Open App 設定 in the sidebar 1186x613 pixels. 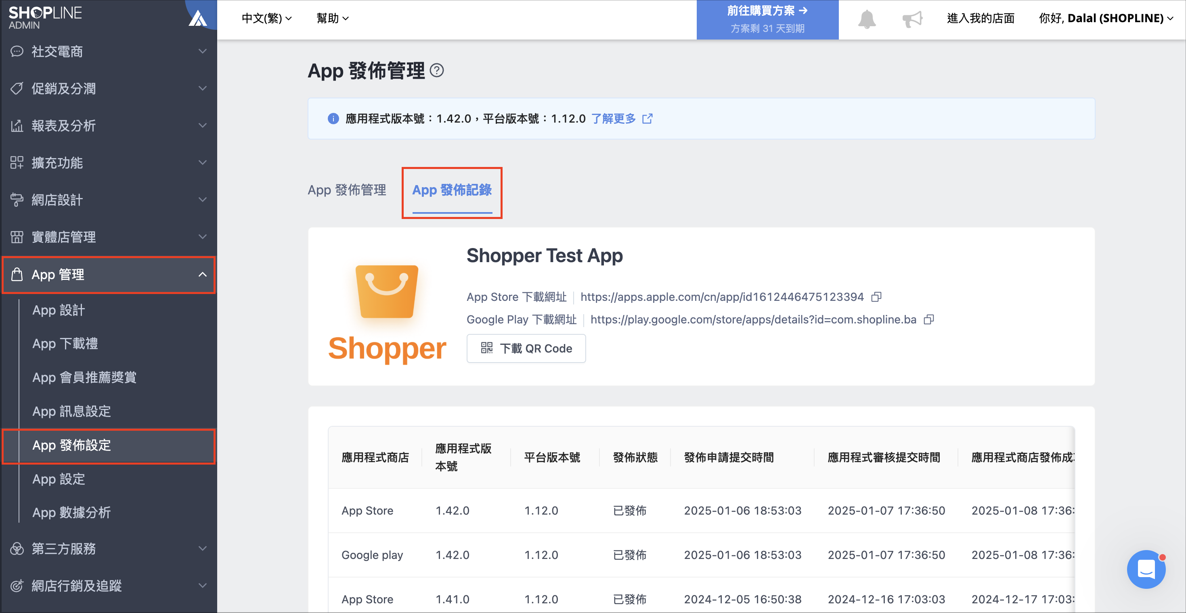click(x=59, y=479)
